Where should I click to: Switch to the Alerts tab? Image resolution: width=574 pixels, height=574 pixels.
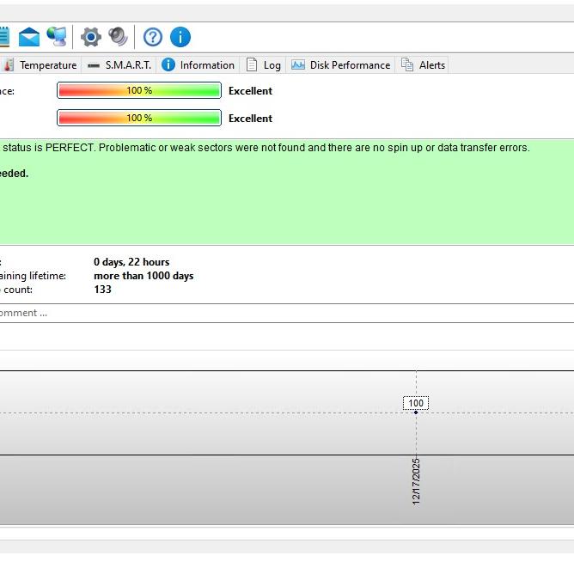point(424,65)
